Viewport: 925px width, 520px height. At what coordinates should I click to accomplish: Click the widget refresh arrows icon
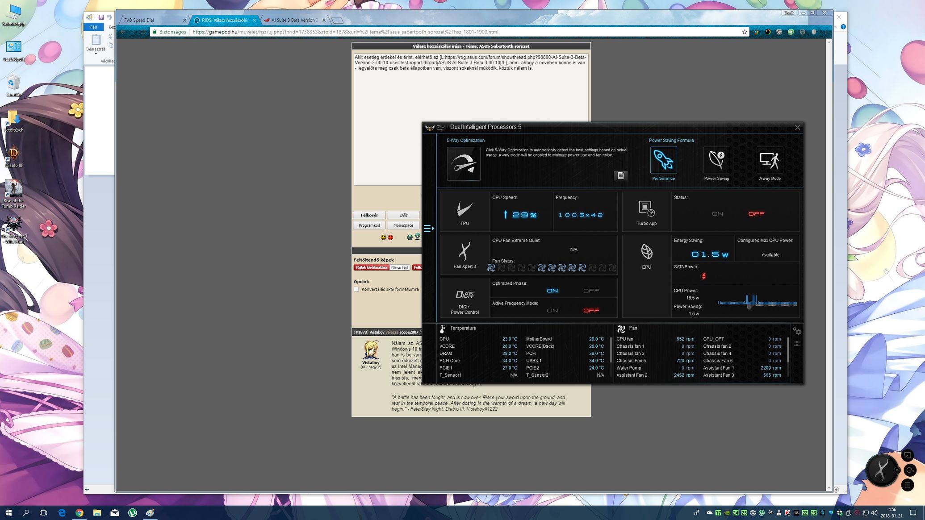point(909,470)
